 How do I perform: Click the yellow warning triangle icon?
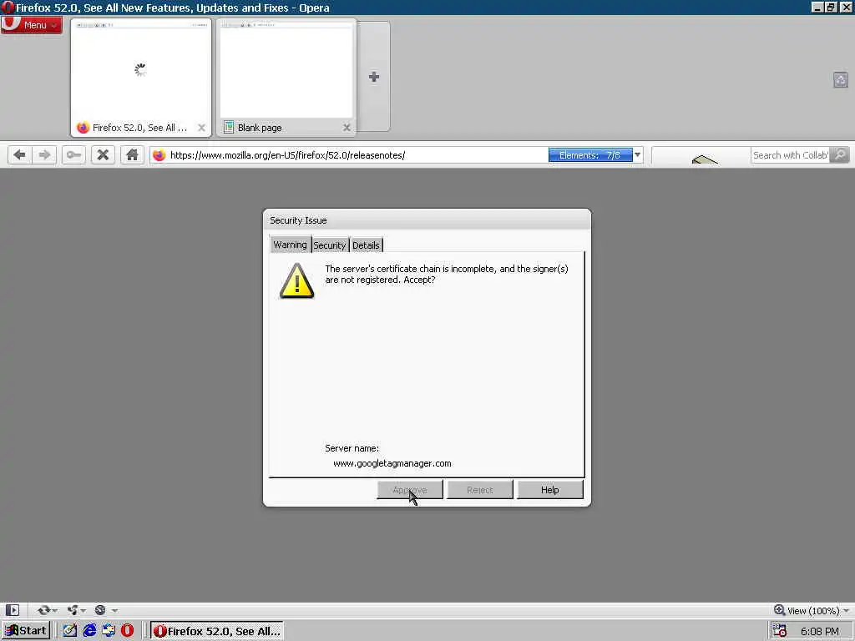tap(296, 280)
